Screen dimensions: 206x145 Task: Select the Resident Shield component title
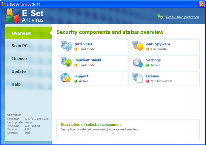pos(88,60)
